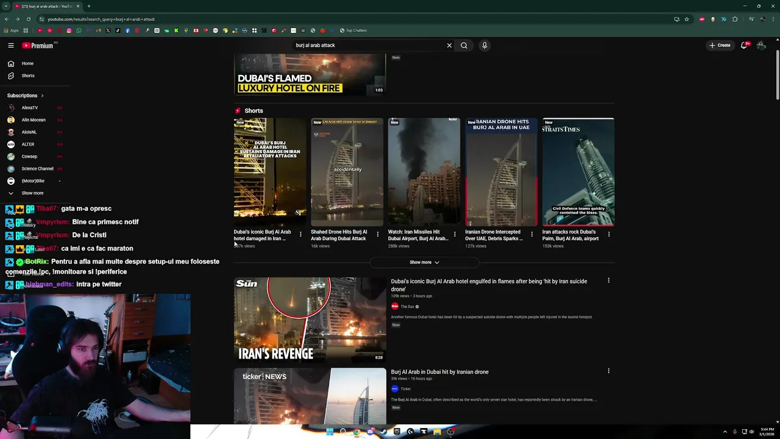Open more options for the Ticker video
780x439 pixels.
coord(608,371)
